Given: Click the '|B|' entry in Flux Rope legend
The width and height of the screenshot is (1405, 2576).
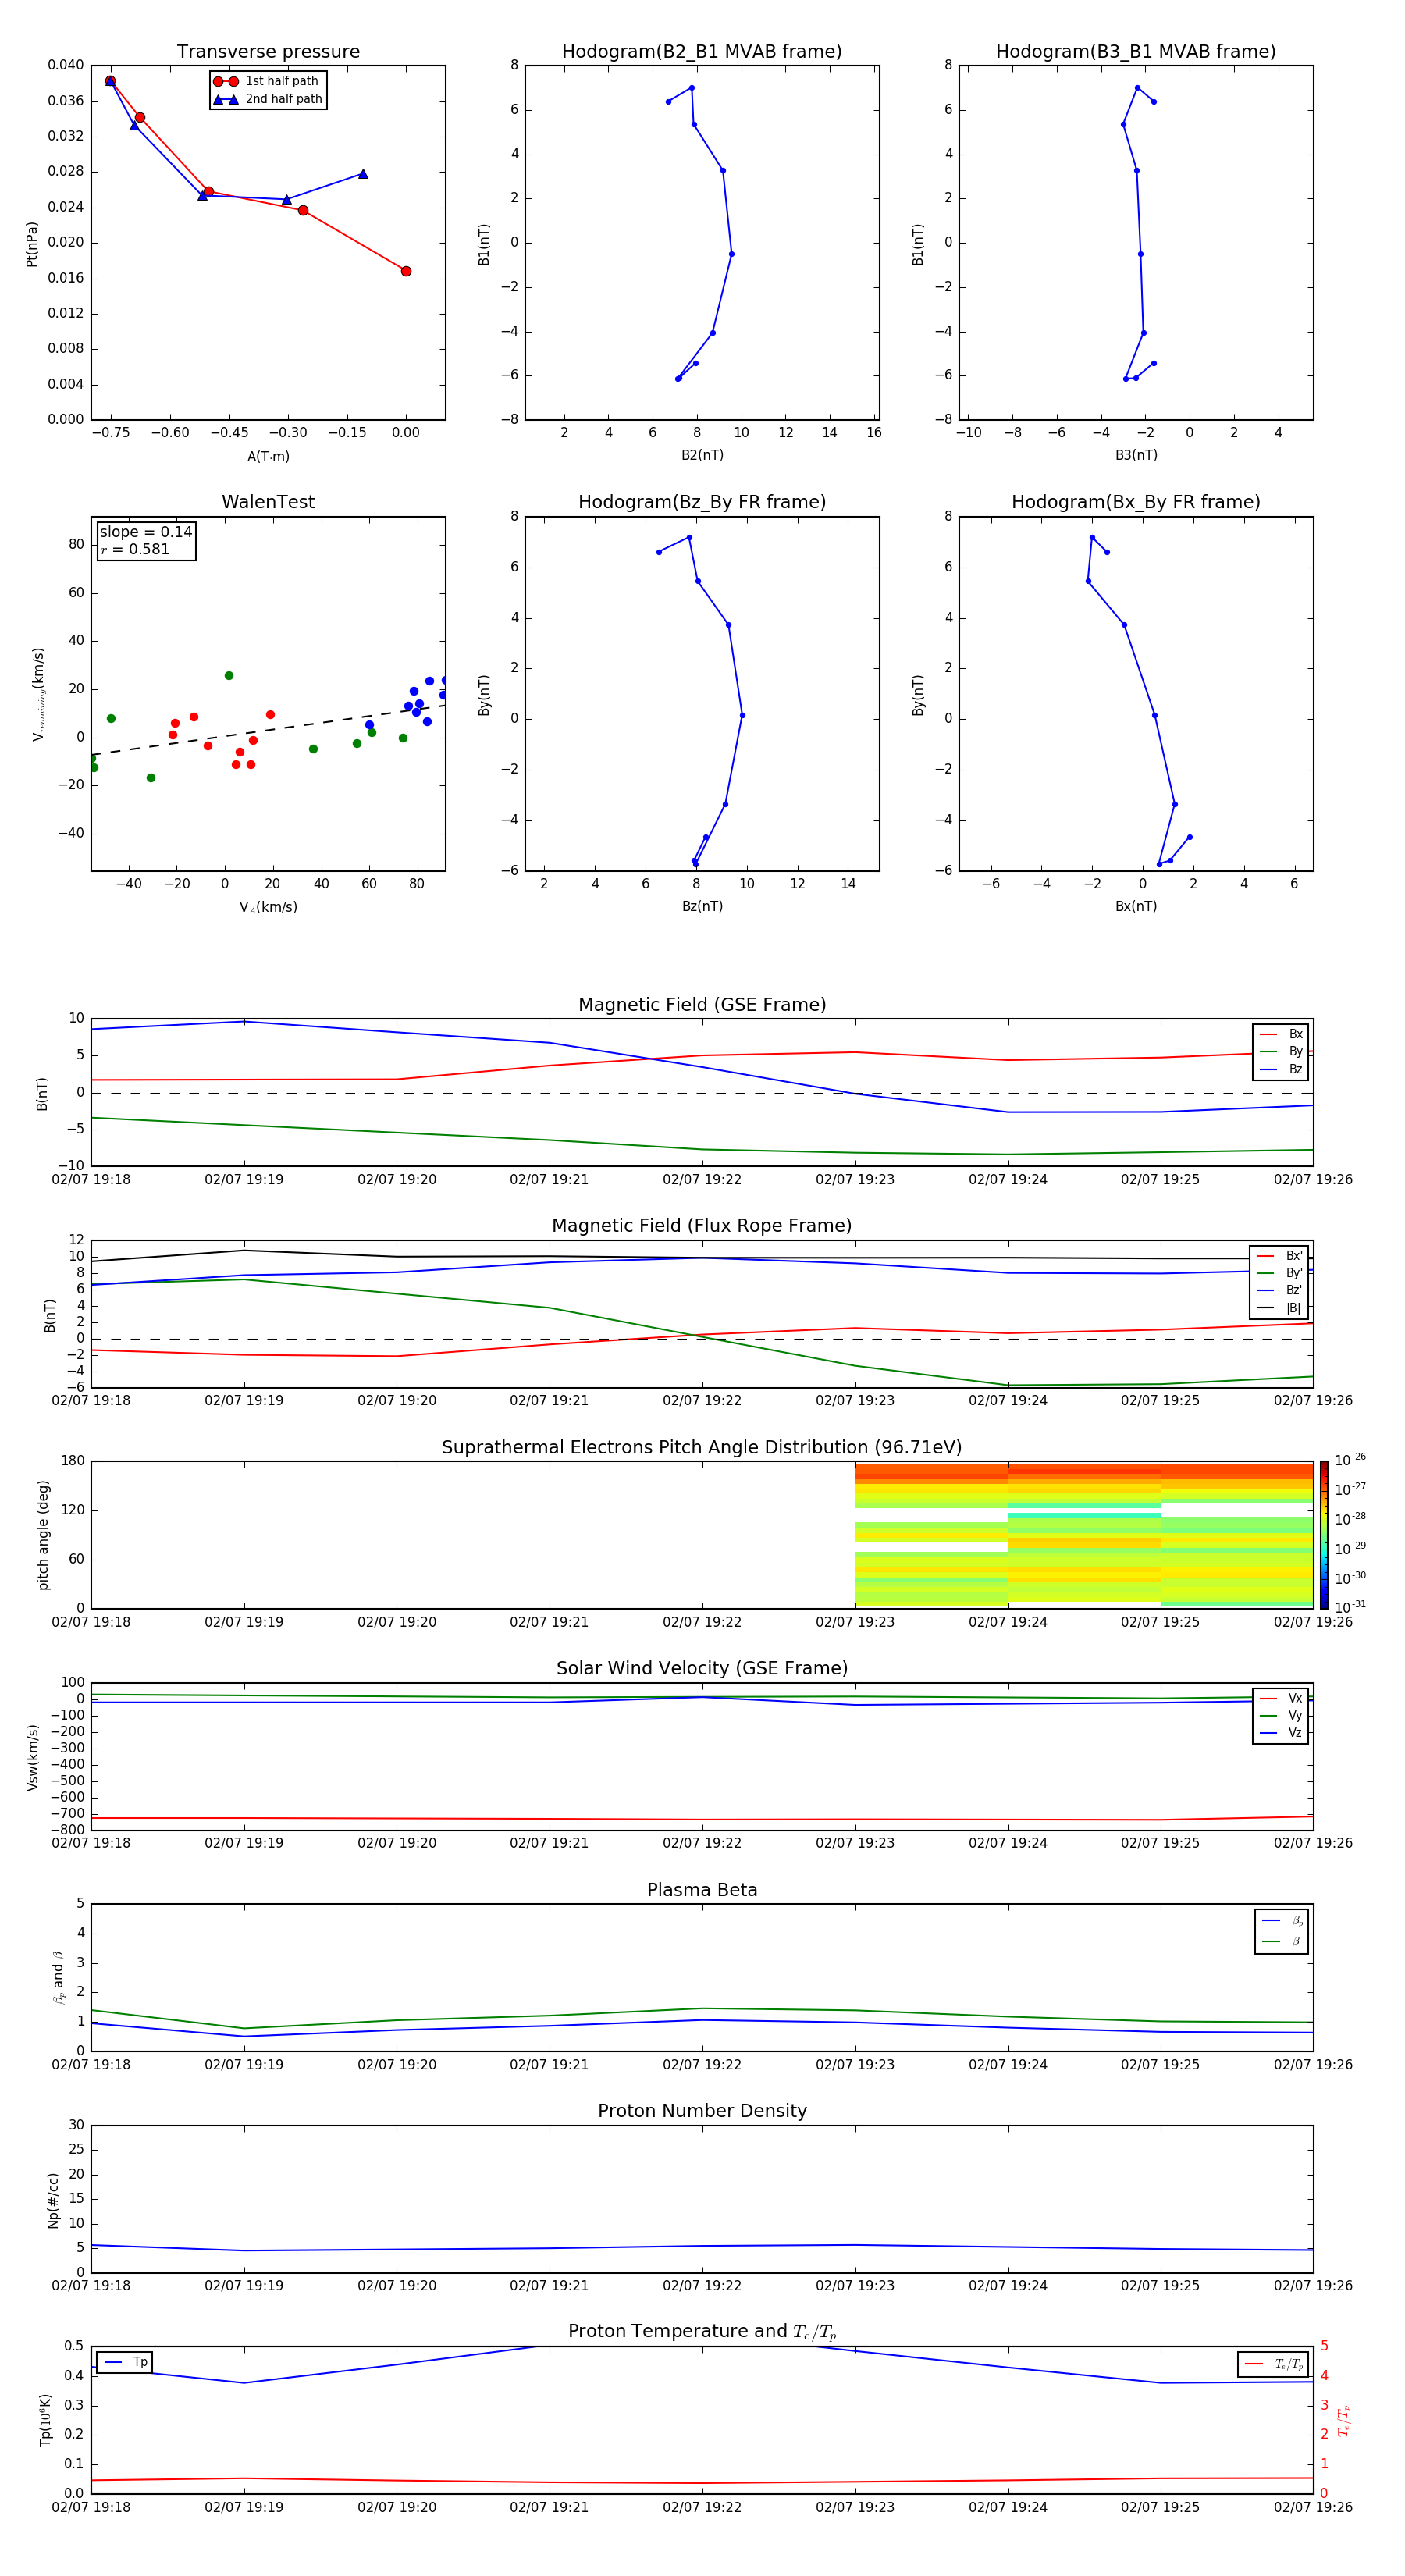Looking at the screenshot, I should click(x=1280, y=1308).
